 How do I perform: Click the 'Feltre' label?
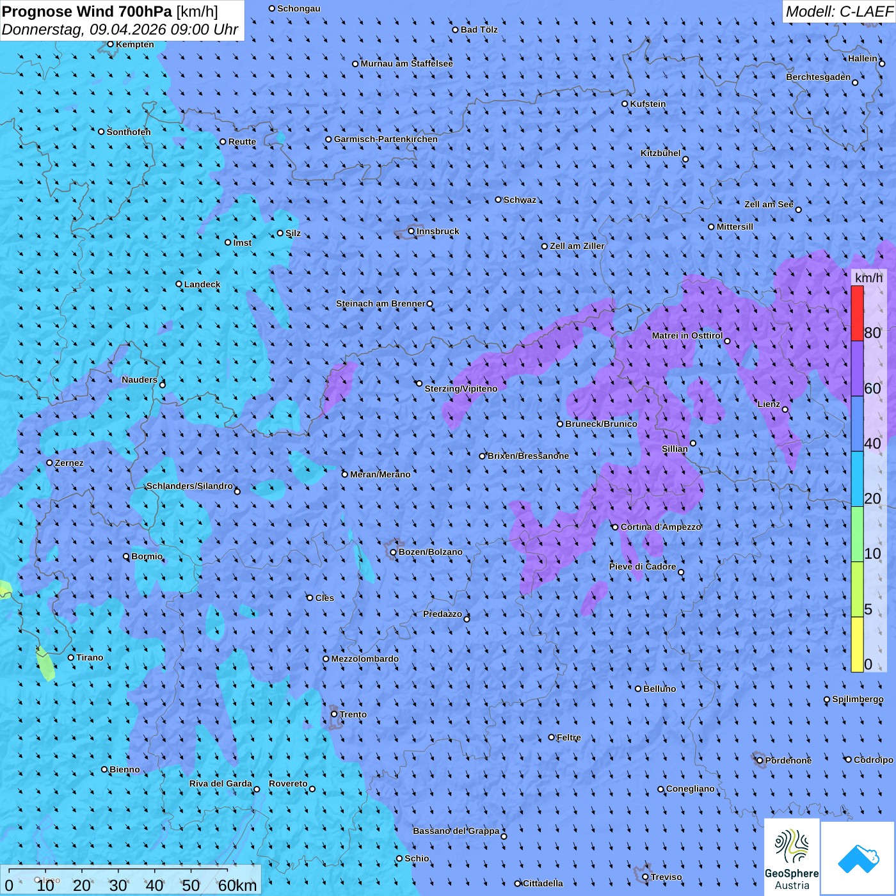point(569,737)
